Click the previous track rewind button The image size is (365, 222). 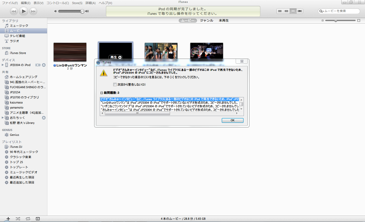pyautogui.click(x=14, y=11)
